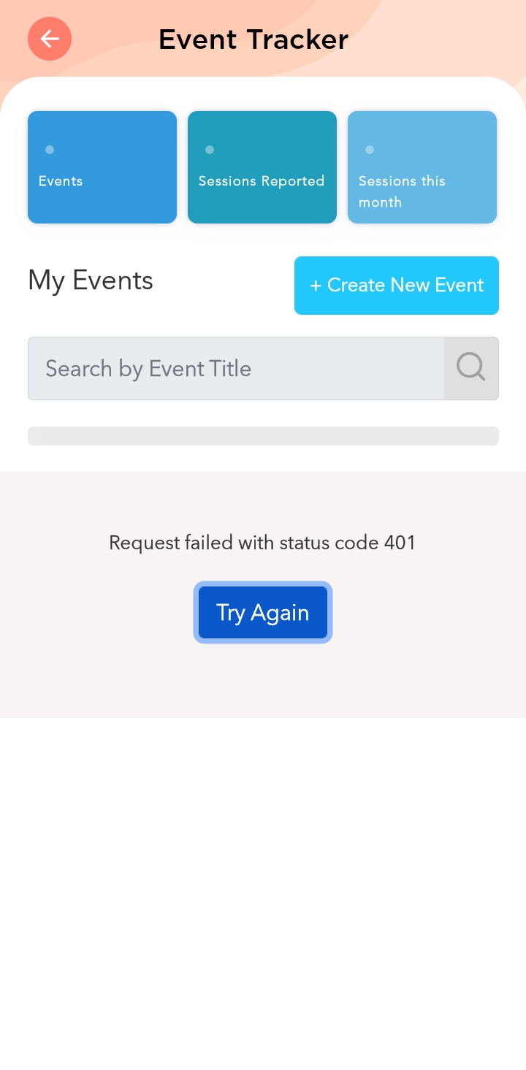Click the Event Tracker page title
The image size is (526, 1070).
[254, 39]
